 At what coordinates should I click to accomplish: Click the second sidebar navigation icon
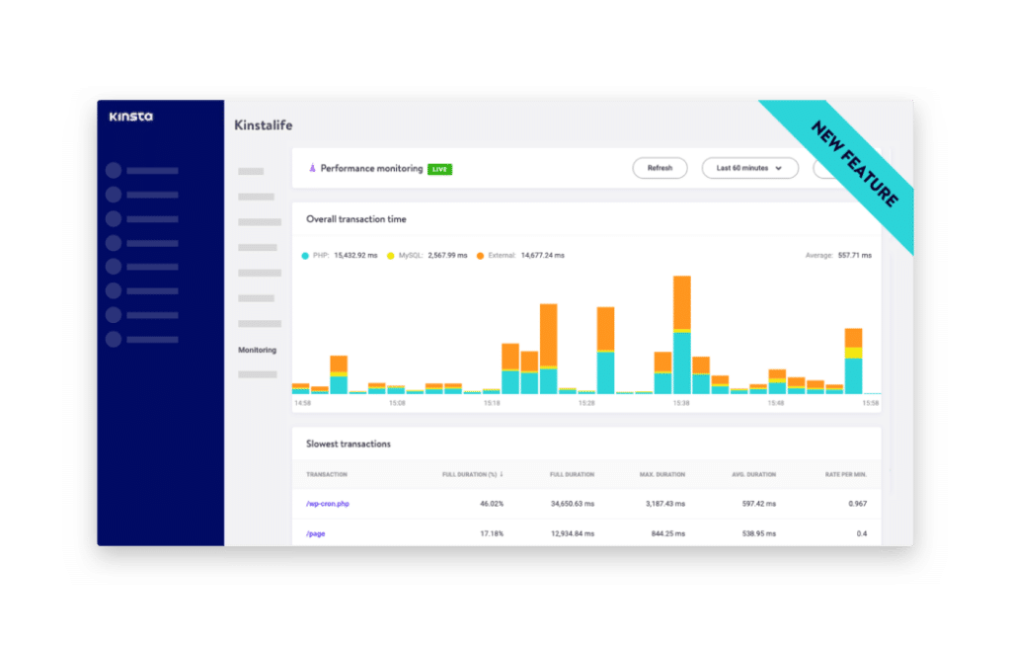click(113, 194)
